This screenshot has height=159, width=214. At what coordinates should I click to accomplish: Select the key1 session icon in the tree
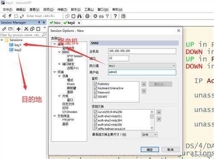pyautogui.click(x=11, y=45)
